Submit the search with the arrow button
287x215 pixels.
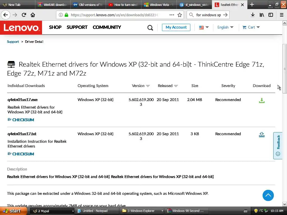[225, 15]
